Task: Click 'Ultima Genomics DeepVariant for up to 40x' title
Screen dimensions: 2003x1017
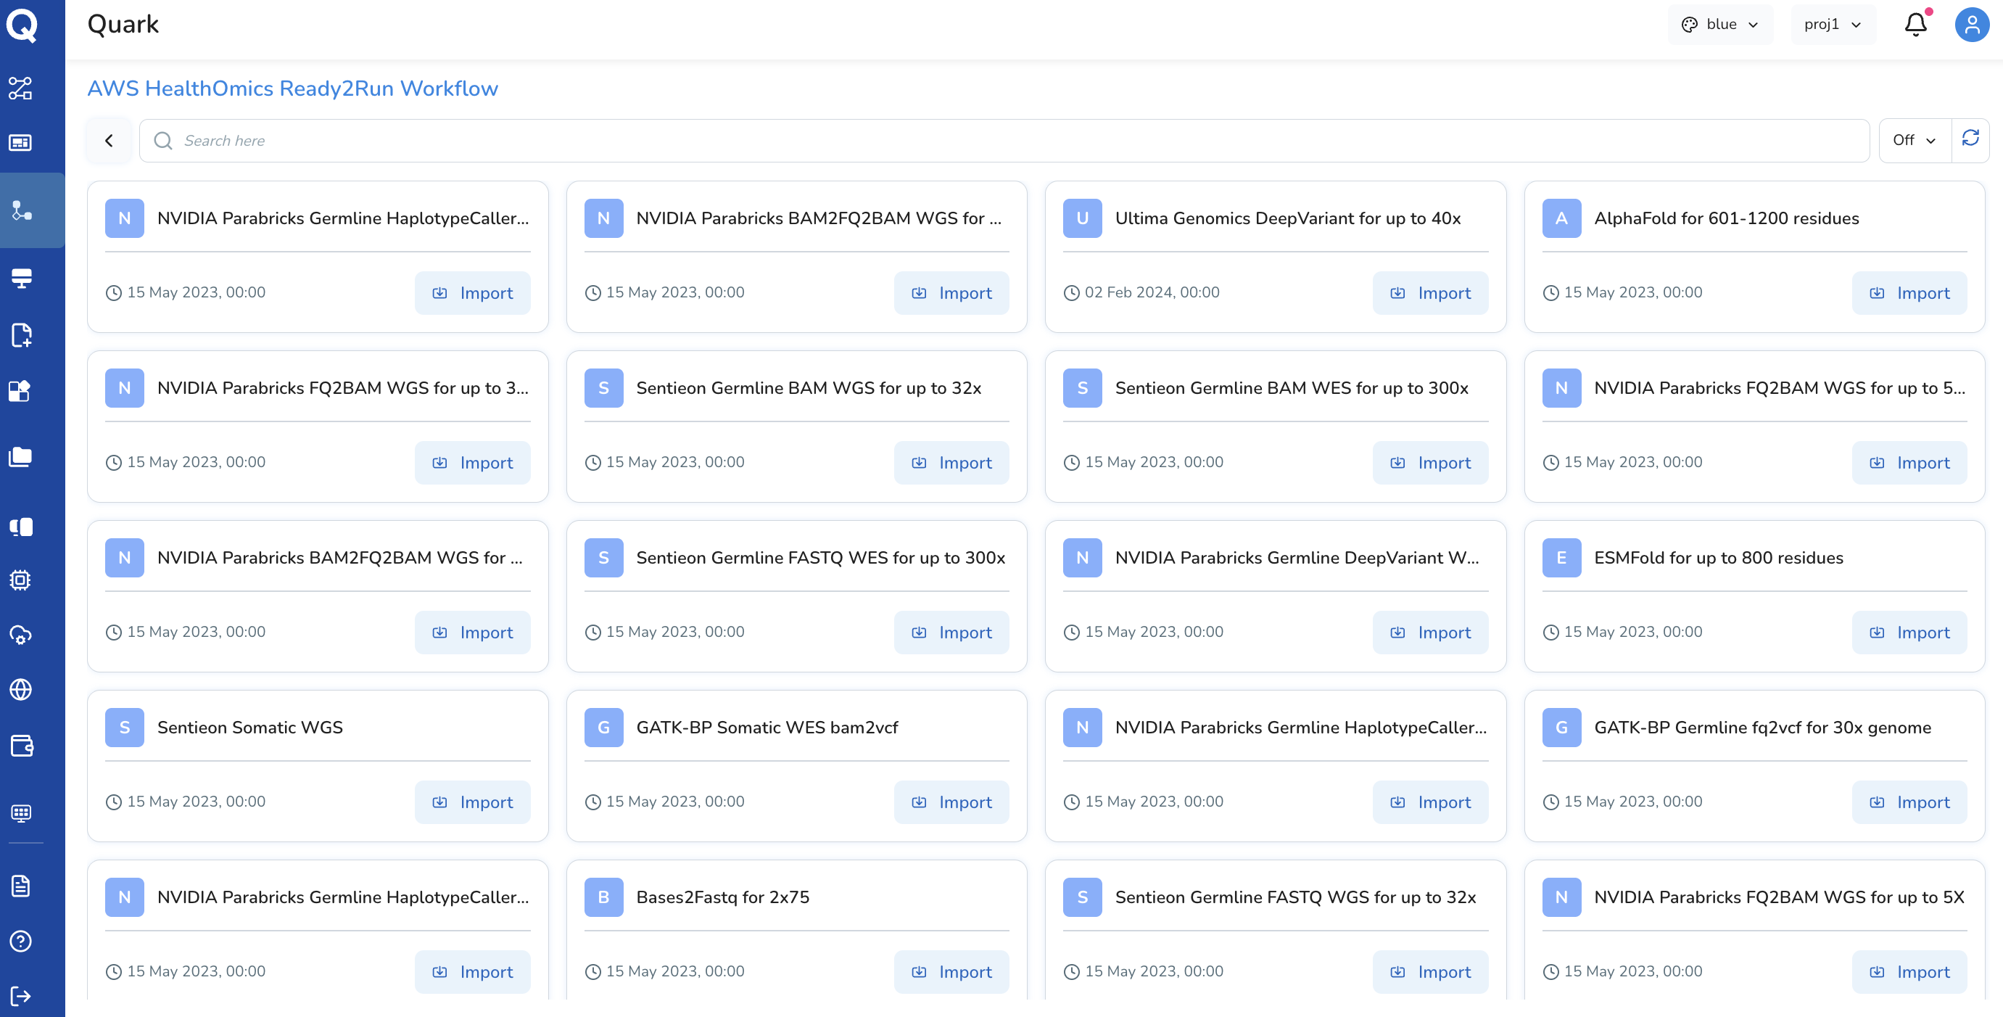Action: click(x=1288, y=218)
